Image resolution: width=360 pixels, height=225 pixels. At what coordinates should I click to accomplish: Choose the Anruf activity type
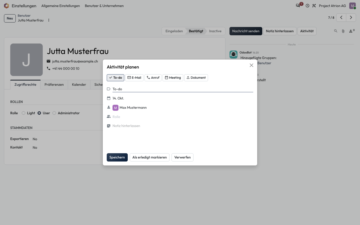(153, 78)
